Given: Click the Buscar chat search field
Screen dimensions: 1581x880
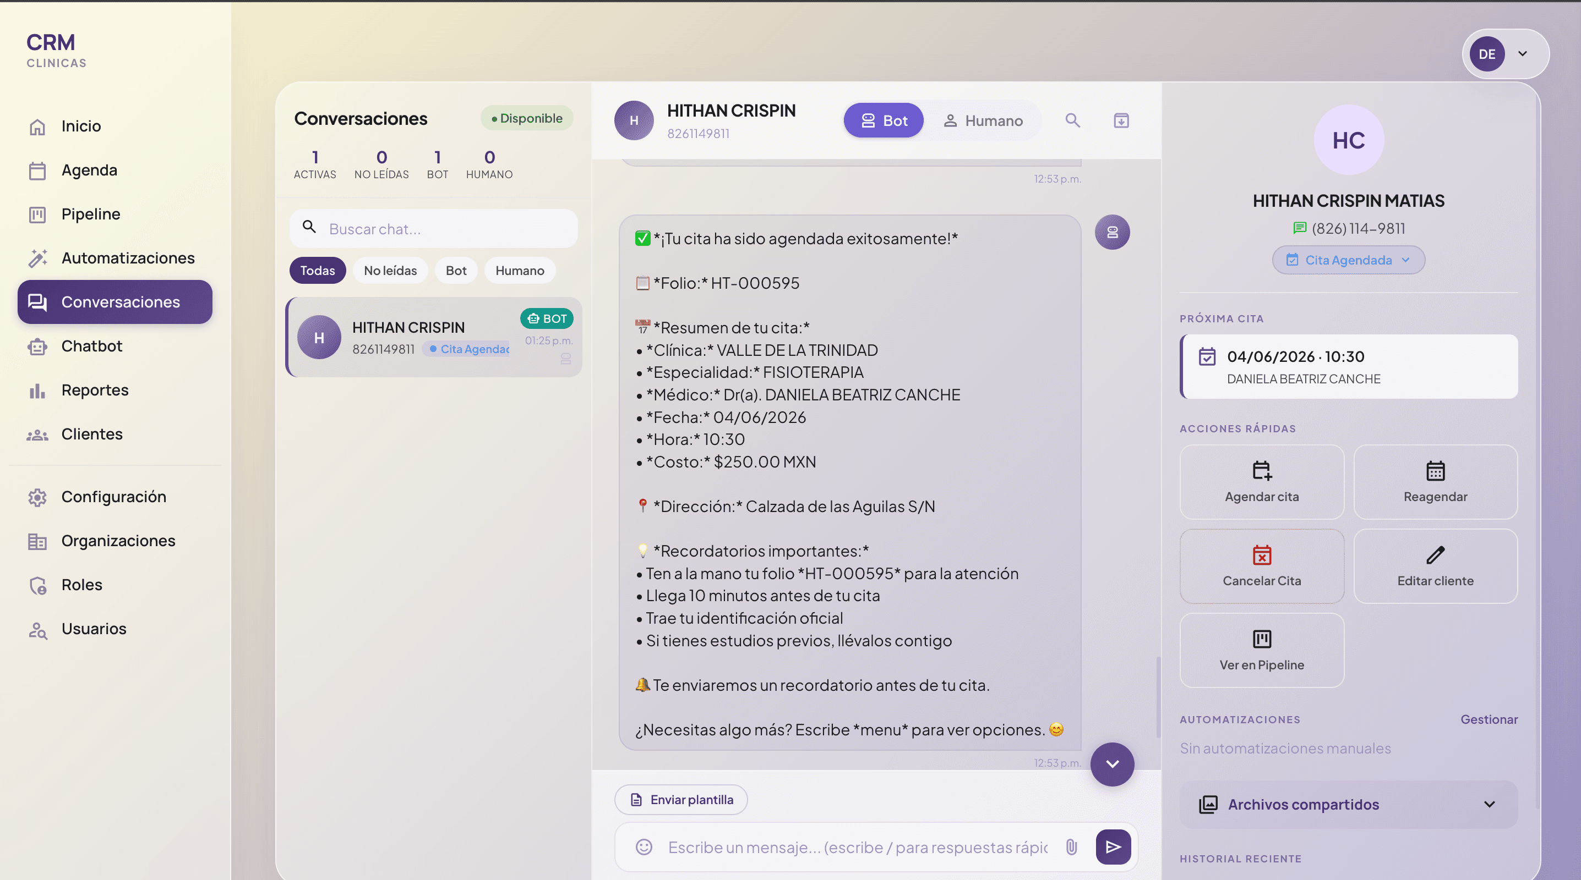Looking at the screenshot, I should pos(433,229).
